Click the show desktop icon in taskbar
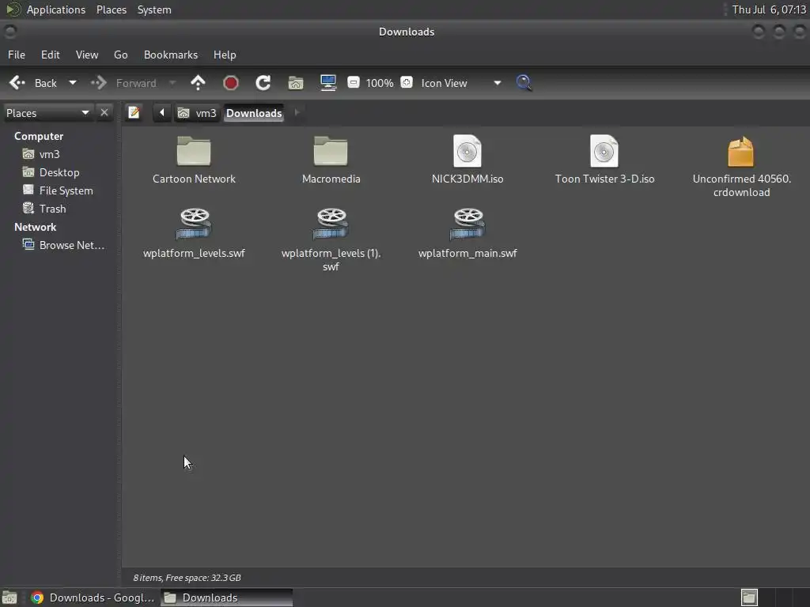This screenshot has width=810, height=607. click(x=9, y=598)
